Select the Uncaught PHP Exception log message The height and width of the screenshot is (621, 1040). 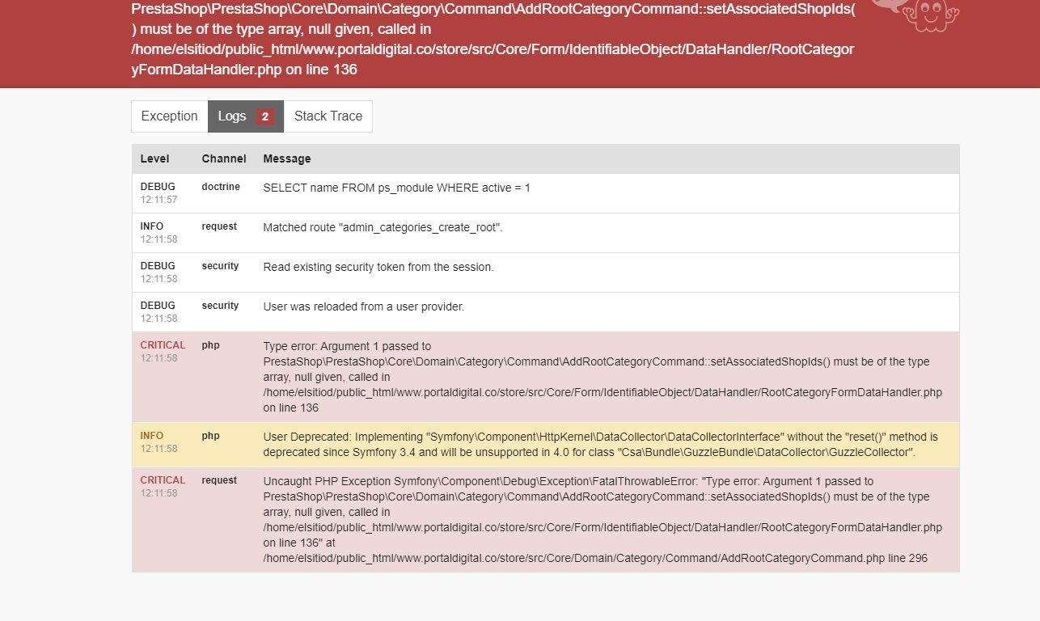tap(602, 519)
